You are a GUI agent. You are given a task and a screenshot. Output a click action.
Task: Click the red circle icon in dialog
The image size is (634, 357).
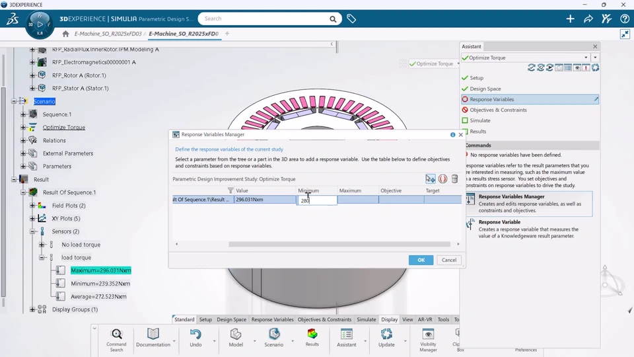pyautogui.click(x=442, y=179)
